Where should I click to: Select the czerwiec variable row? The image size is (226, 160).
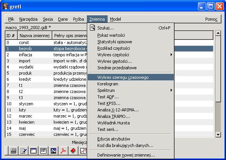click(46, 134)
